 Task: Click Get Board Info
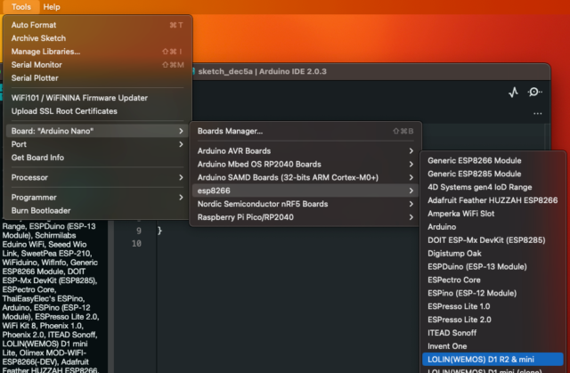37,158
